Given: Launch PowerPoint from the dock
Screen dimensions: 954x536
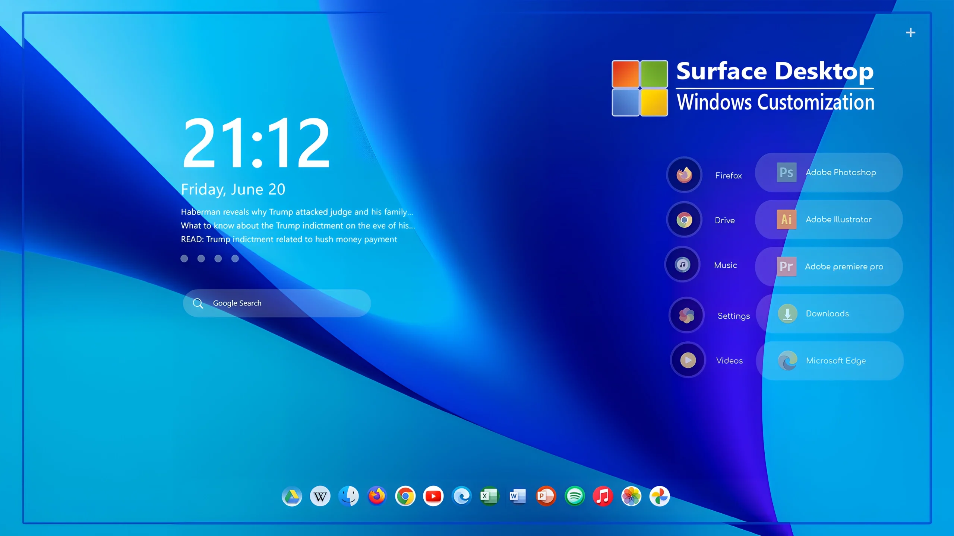Looking at the screenshot, I should [546, 496].
